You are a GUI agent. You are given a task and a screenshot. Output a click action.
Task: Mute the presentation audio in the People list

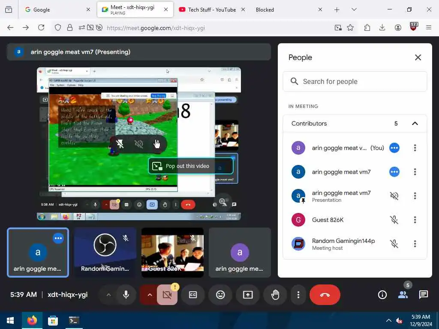[x=394, y=195]
